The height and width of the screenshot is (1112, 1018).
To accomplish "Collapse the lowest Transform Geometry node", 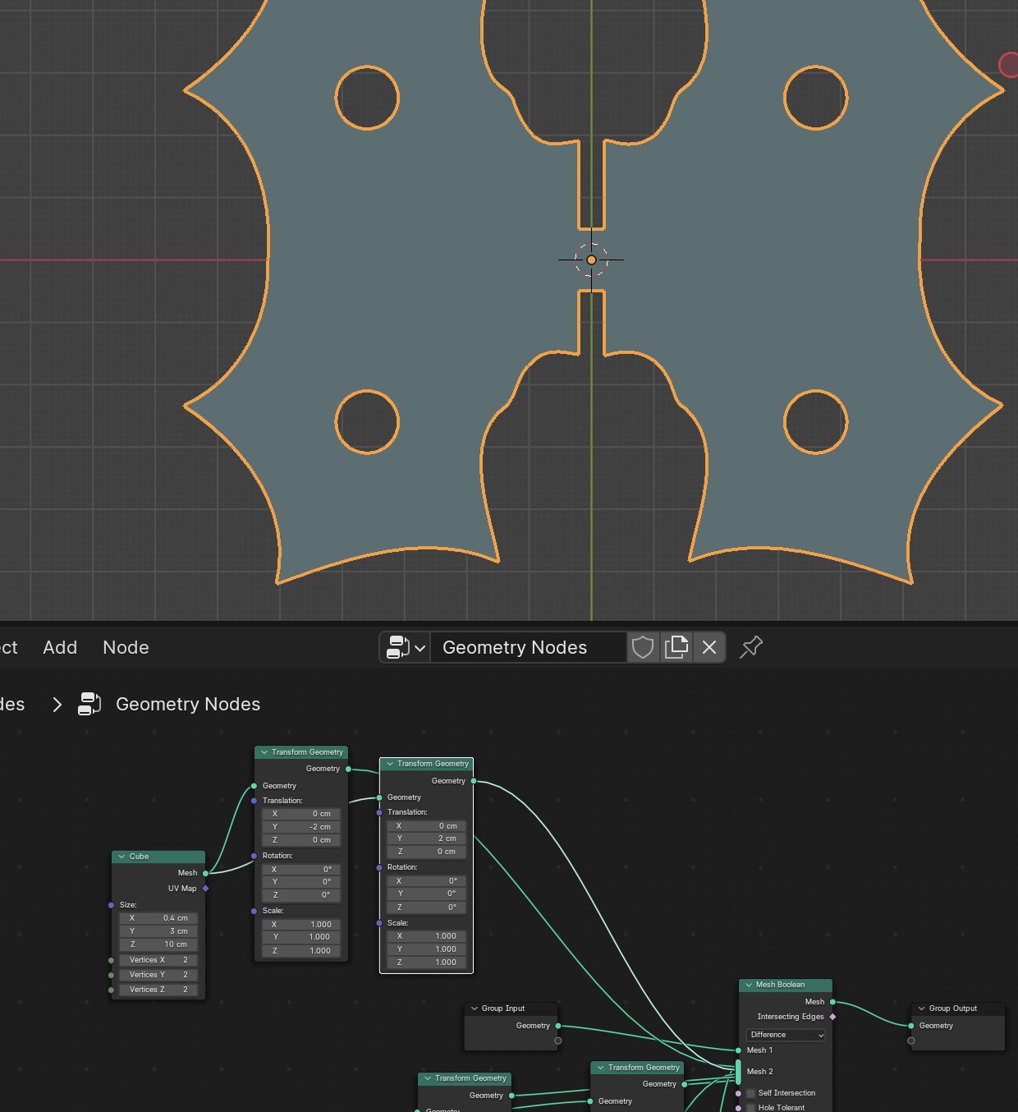I will [428, 1078].
